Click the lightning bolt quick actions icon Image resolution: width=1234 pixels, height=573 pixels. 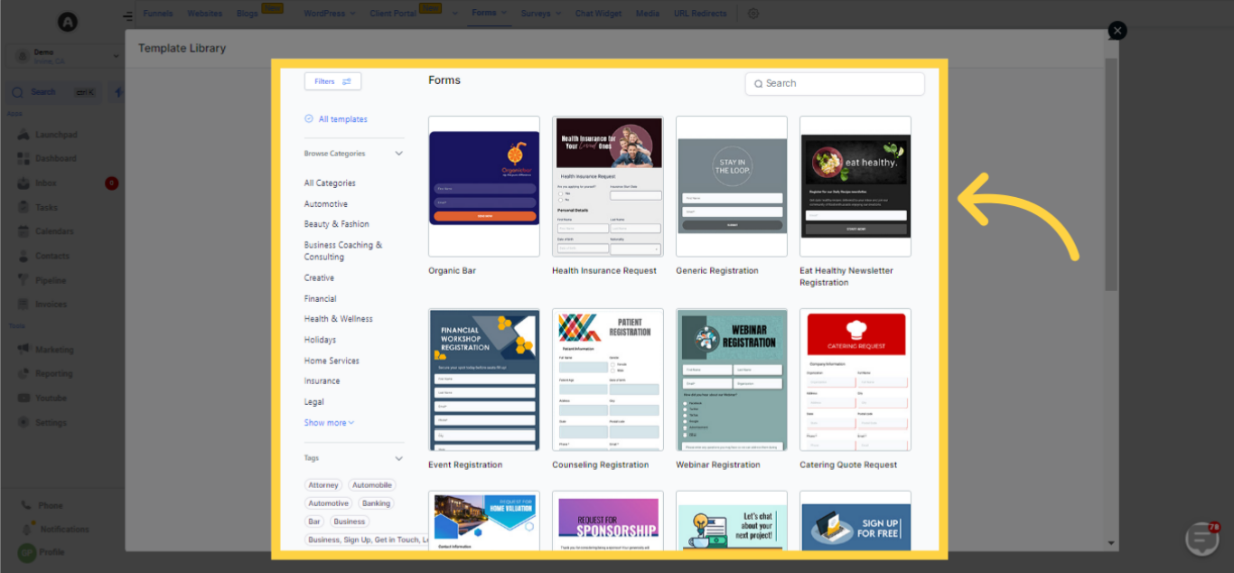pos(118,92)
